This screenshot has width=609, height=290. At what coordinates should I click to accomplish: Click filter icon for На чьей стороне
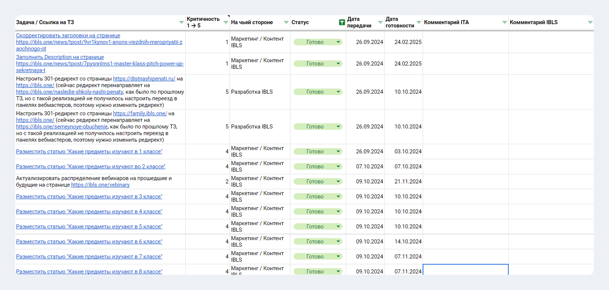pos(286,22)
